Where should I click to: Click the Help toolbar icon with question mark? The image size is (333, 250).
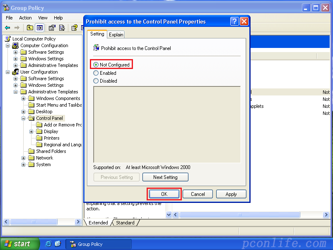pyautogui.click(x=75, y=28)
